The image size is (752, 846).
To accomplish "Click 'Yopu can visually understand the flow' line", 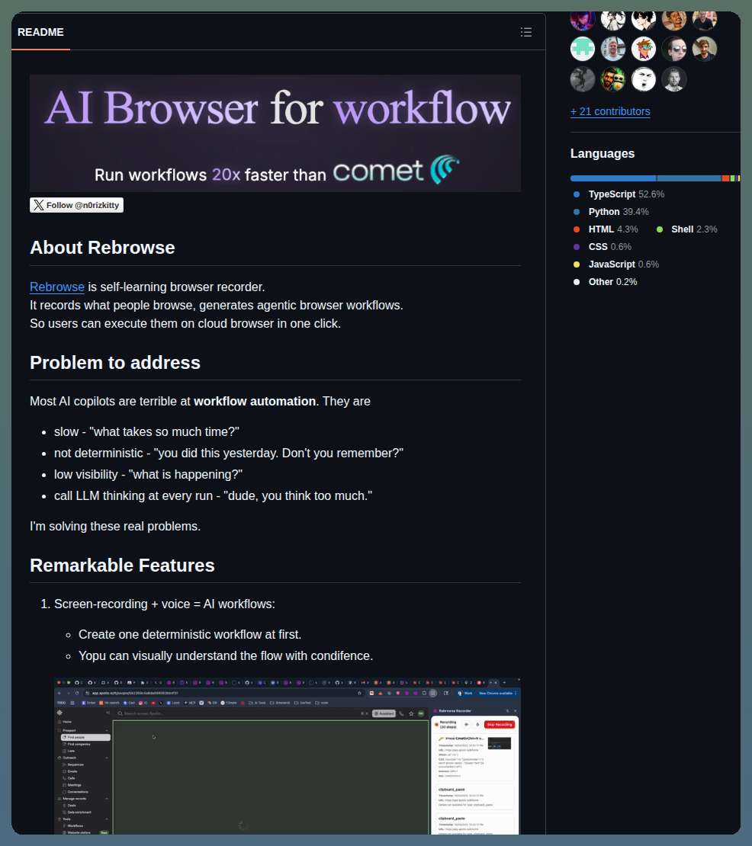I will [x=226, y=656].
